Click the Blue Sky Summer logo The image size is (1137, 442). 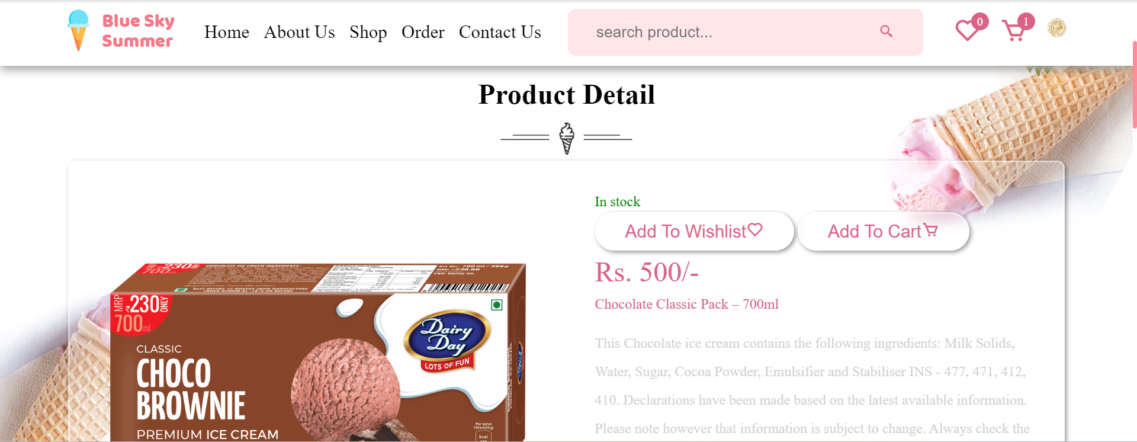[x=121, y=31]
